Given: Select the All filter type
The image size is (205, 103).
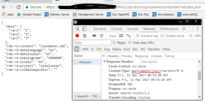Looking at the screenshot, I should [x=77, y=49].
